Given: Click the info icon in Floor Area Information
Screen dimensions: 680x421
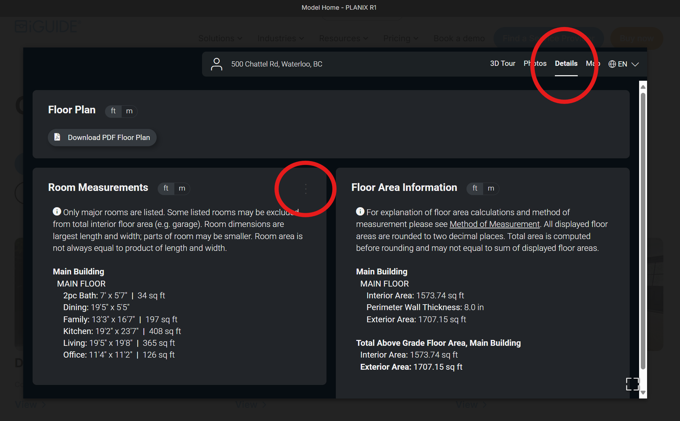Looking at the screenshot, I should 360,211.
